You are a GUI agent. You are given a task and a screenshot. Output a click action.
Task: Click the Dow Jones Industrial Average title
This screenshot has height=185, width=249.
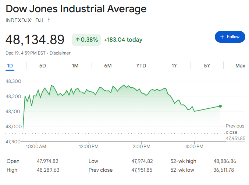tap(76, 9)
